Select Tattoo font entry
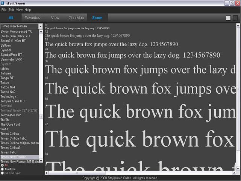The width and height of the screenshot is (241, 181). (20, 82)
